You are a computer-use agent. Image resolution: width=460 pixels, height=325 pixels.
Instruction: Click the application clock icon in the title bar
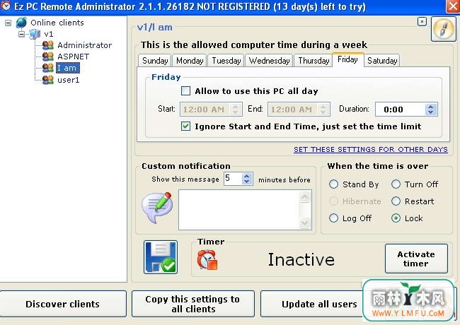[6, 6]
